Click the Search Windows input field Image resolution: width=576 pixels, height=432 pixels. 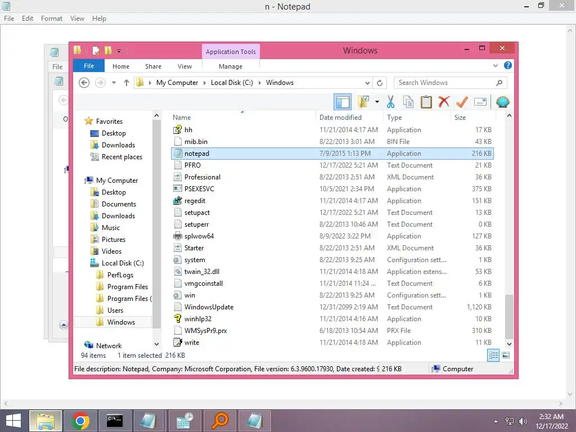pyautogui.click(x=450, y=83)
